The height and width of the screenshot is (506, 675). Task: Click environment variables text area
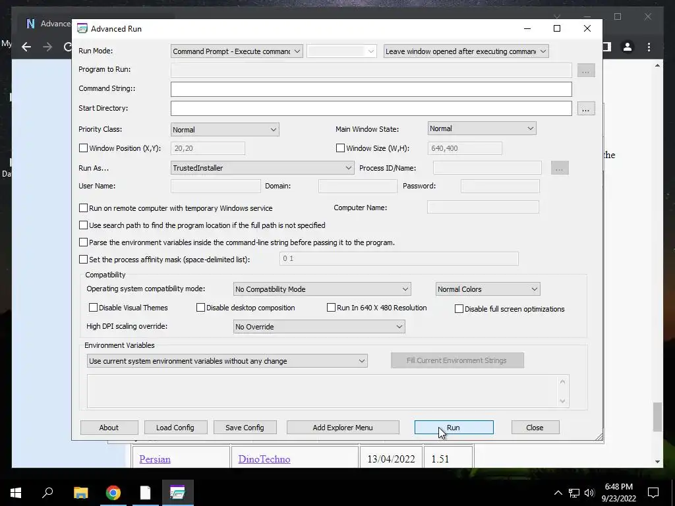328,391
